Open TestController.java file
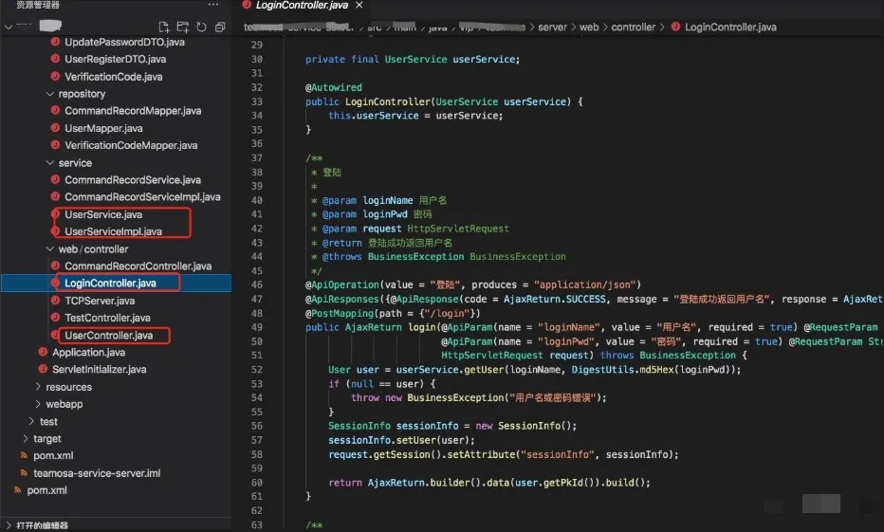The width and height of the screenshot is (884, 532). 107,318
